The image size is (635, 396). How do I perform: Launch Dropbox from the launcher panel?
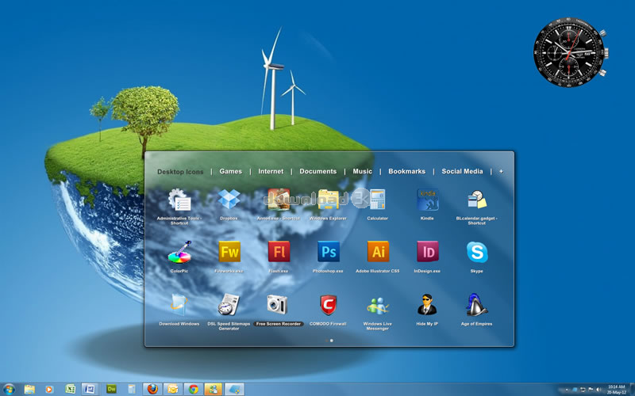tap(229, 200)
